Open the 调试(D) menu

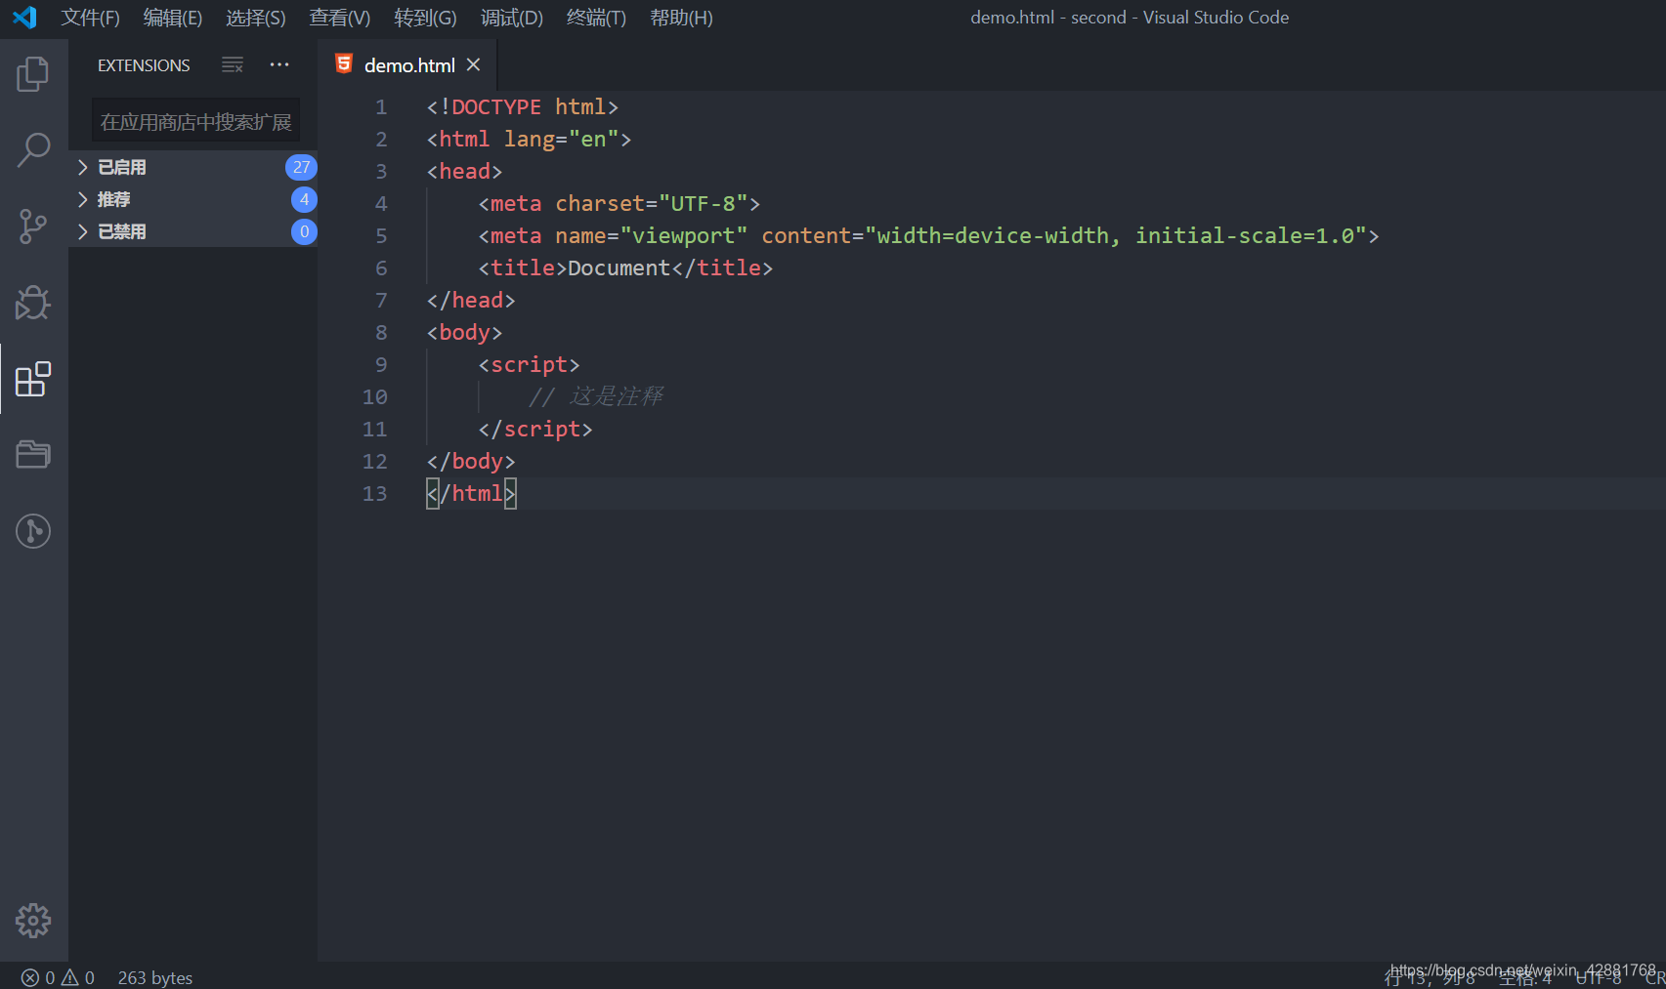(x=512, y=18)
